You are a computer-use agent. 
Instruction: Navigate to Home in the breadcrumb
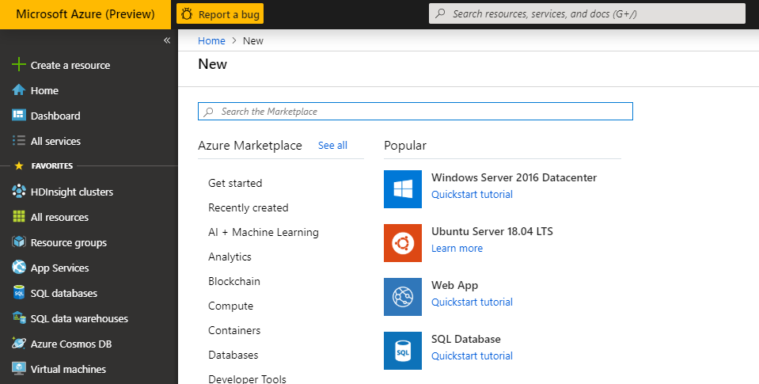pyautogui.click(x=211, y=40)
